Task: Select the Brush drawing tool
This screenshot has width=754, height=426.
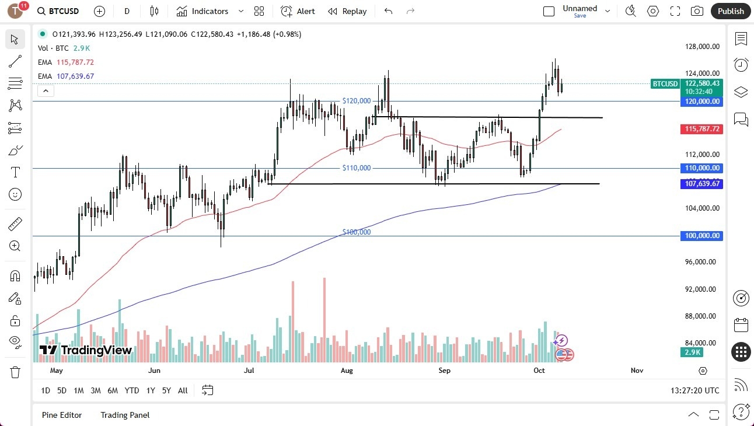Action: click(x=15, y=150)
